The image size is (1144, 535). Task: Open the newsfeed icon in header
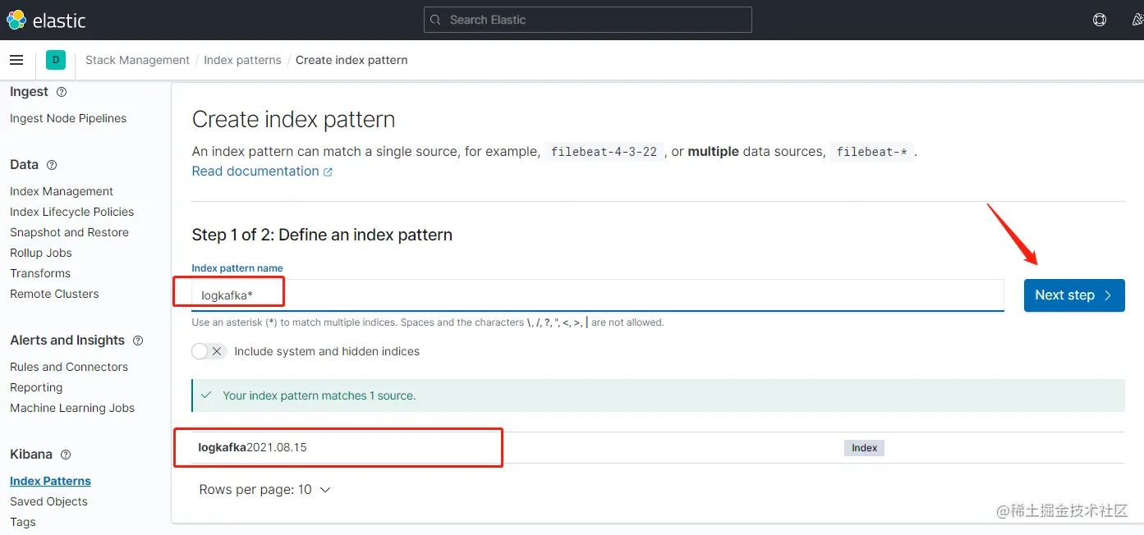1137,20
